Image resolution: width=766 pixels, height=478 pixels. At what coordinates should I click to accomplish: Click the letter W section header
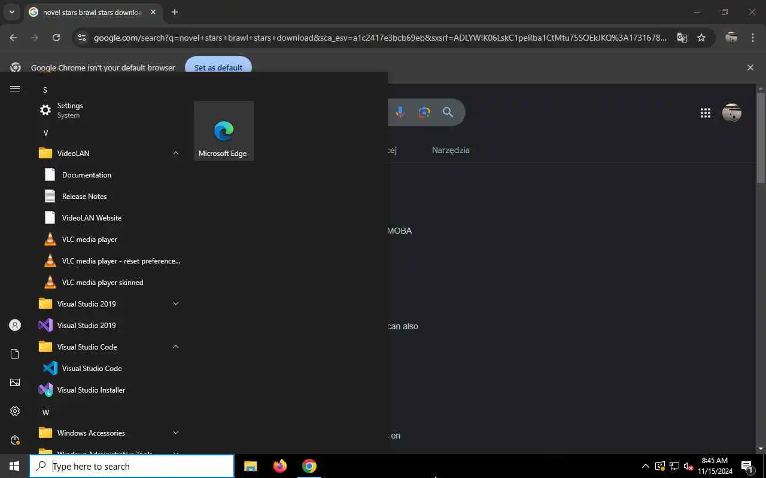click(x=45, y=412)
